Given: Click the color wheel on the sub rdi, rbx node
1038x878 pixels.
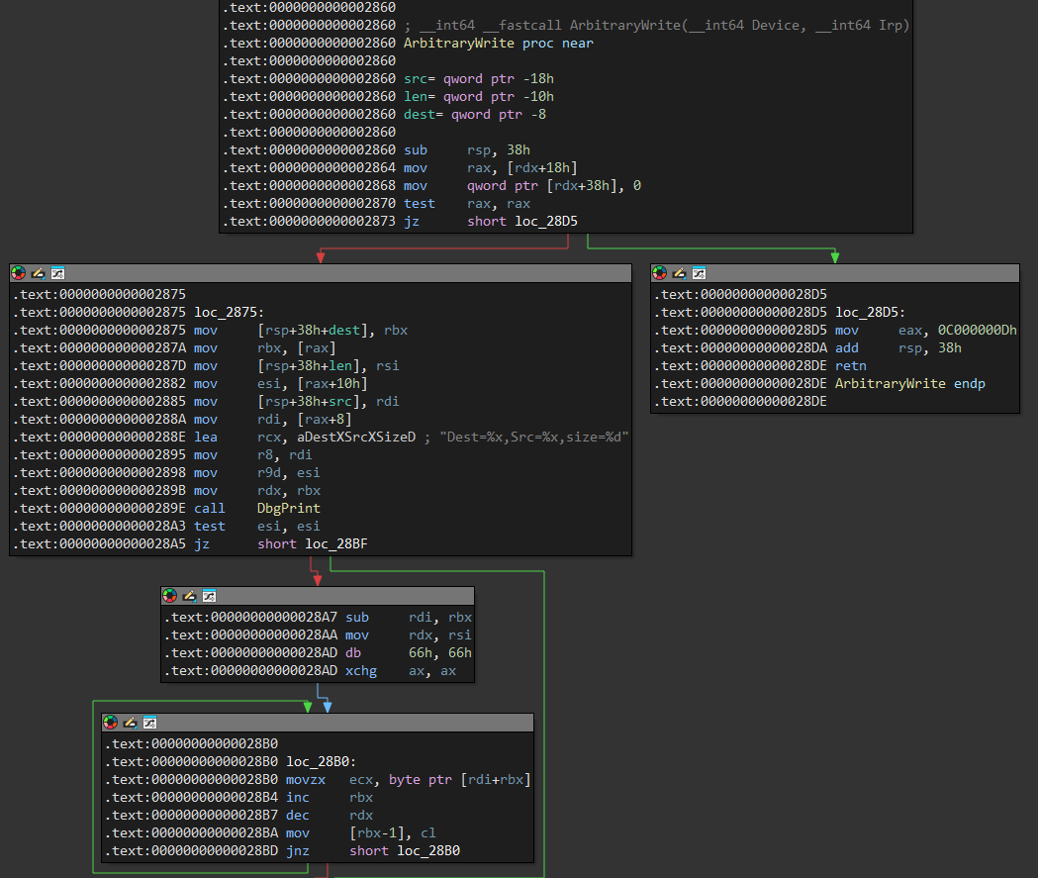Looking at the screenshot, I should coord(170,596).
